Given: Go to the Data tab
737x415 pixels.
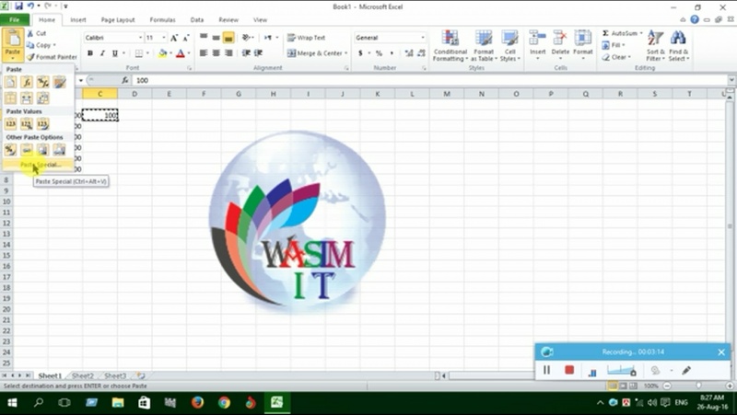Looking at the screenshot, I should [x=197, y=19].
